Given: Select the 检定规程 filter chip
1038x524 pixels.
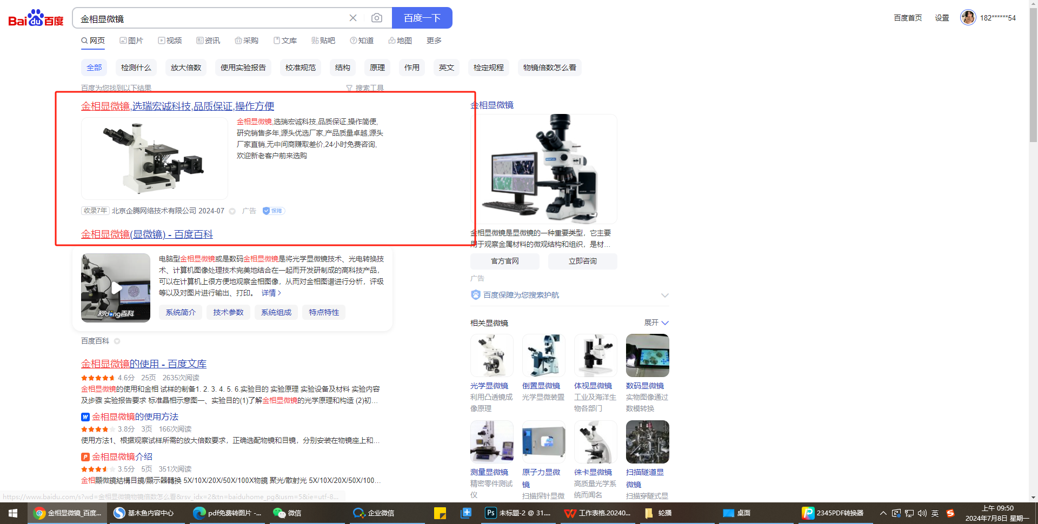Looking at the screenshot, I should point(489,68).
